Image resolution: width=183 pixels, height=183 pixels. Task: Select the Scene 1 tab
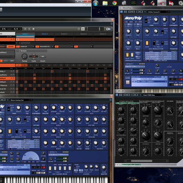tap(25, 34)
